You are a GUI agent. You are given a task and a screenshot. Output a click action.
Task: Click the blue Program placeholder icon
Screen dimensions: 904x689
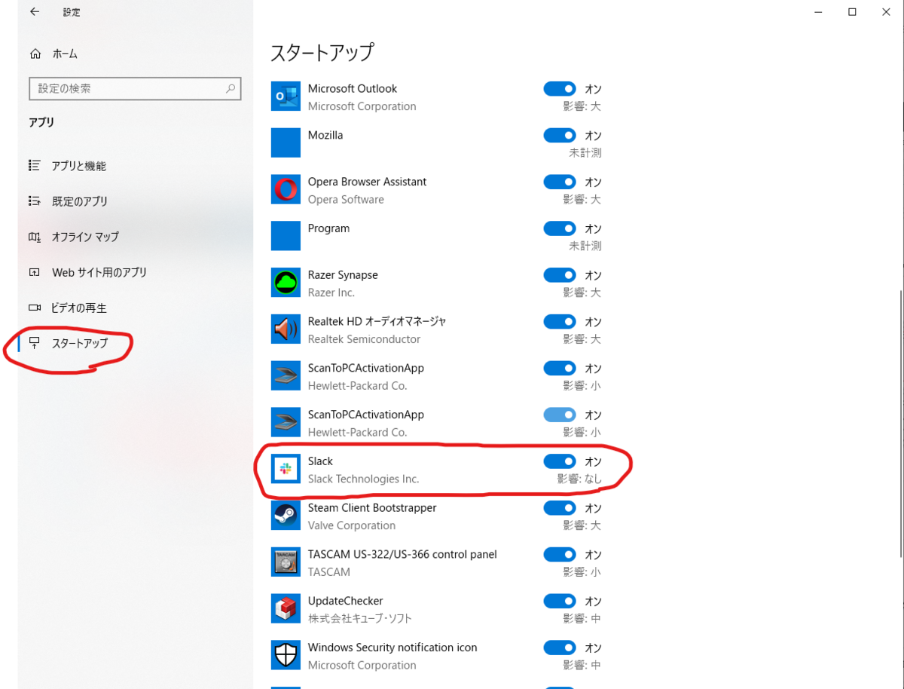coord(286,237)
